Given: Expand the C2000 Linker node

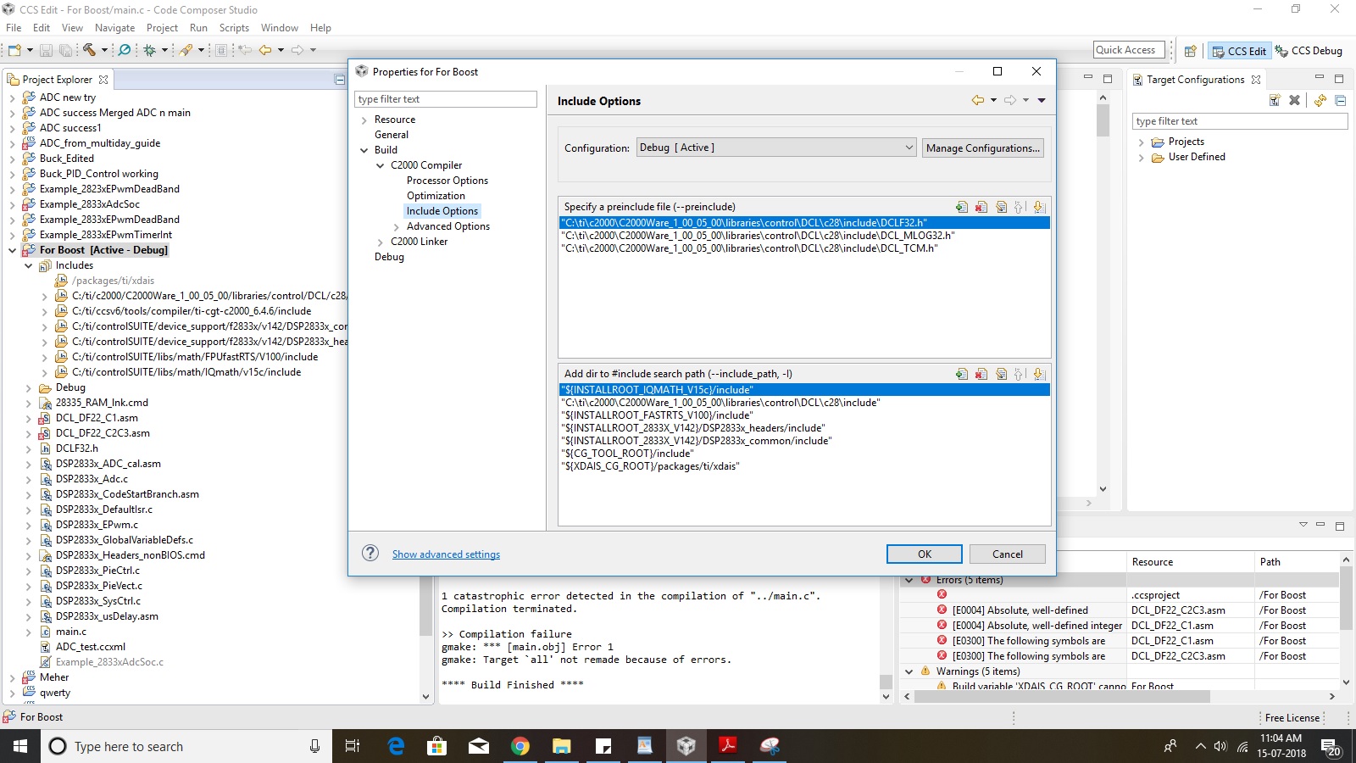Looking at the screenshot, I should click(380, 242).
